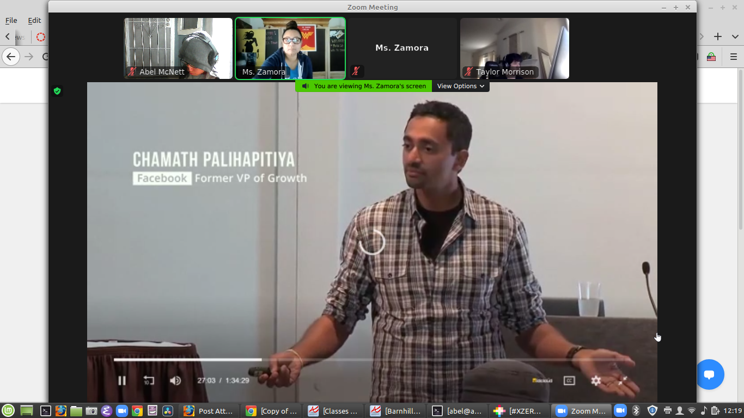Launch Chrome from panel launcher
The width and height of the screenshot is (744, 418).
[137, 411]
